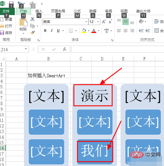This screenshot has width=164, height=166.
Task: Switch to the 数据 Data tab
Action: point(93,11)
